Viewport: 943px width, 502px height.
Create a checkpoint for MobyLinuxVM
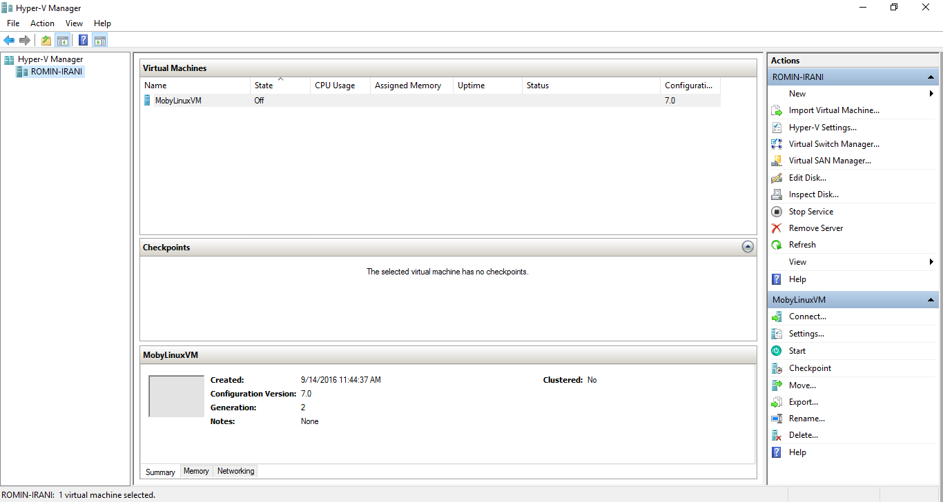tap(810, 368)
